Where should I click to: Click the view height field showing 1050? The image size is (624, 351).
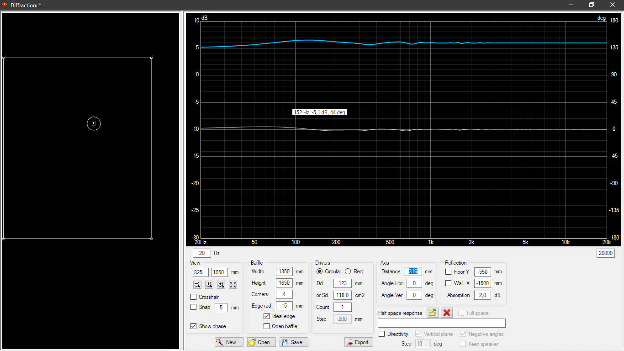(x=219, y=272)
